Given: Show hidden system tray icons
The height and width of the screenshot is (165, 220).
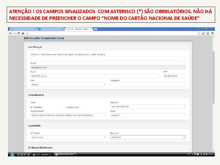Looking at the screenshot, I should pos(192,154).
